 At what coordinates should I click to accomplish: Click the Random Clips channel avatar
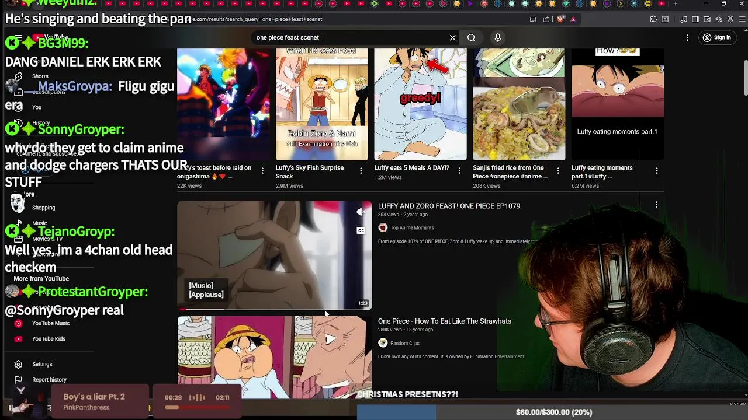(383, 343)
